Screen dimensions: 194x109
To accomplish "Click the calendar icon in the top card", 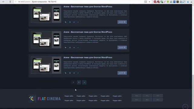I will (x=70, y=22).
